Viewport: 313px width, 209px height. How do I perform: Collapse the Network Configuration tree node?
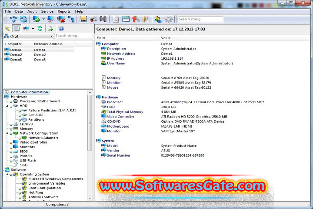[x=7, y=133]
